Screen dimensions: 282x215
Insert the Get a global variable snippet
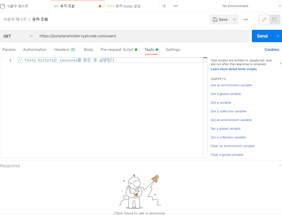pyautogui.click(x=226, y=94)
